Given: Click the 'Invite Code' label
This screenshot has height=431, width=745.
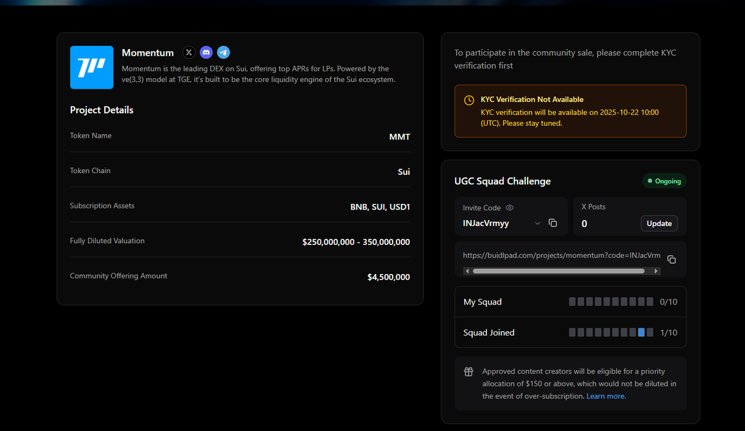Looking at the screenshot, I should (x=482, y=208).
